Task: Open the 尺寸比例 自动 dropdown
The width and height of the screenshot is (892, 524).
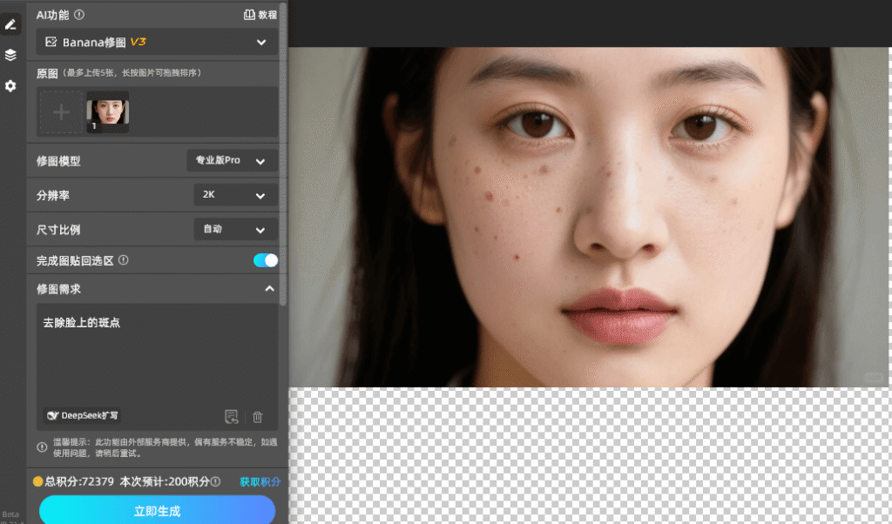Action: (x=235, y=229)
